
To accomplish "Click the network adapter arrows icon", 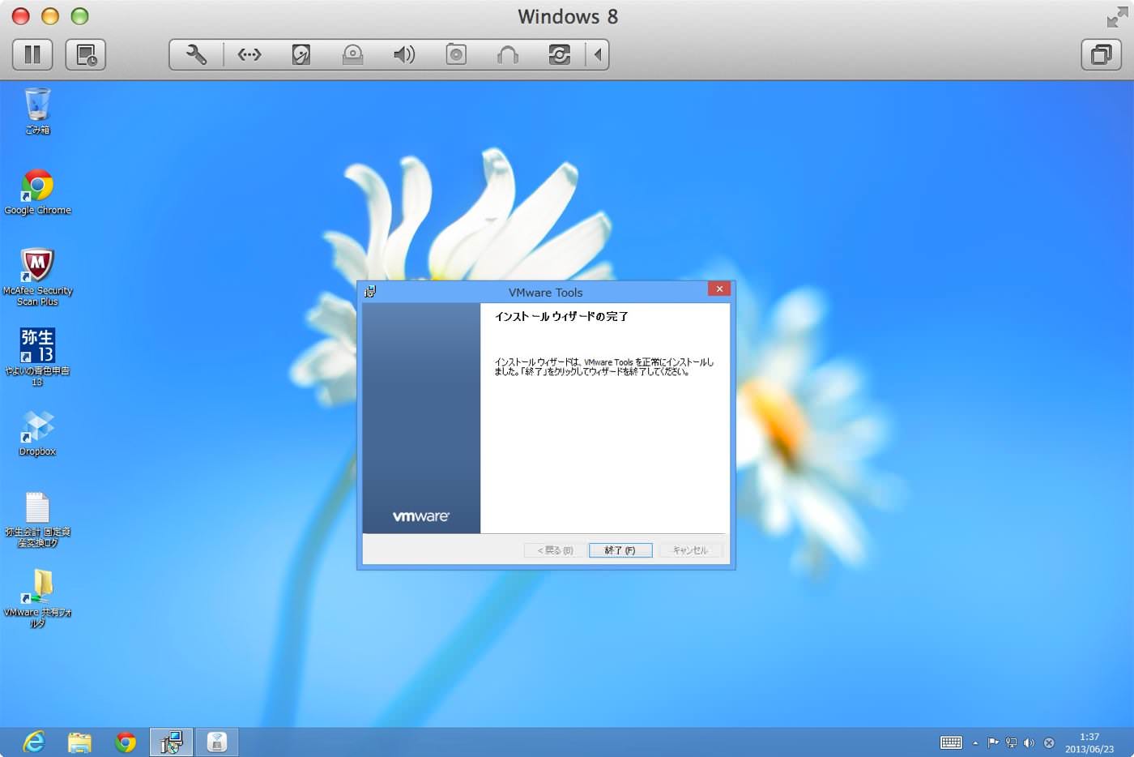I will (249, 54).
